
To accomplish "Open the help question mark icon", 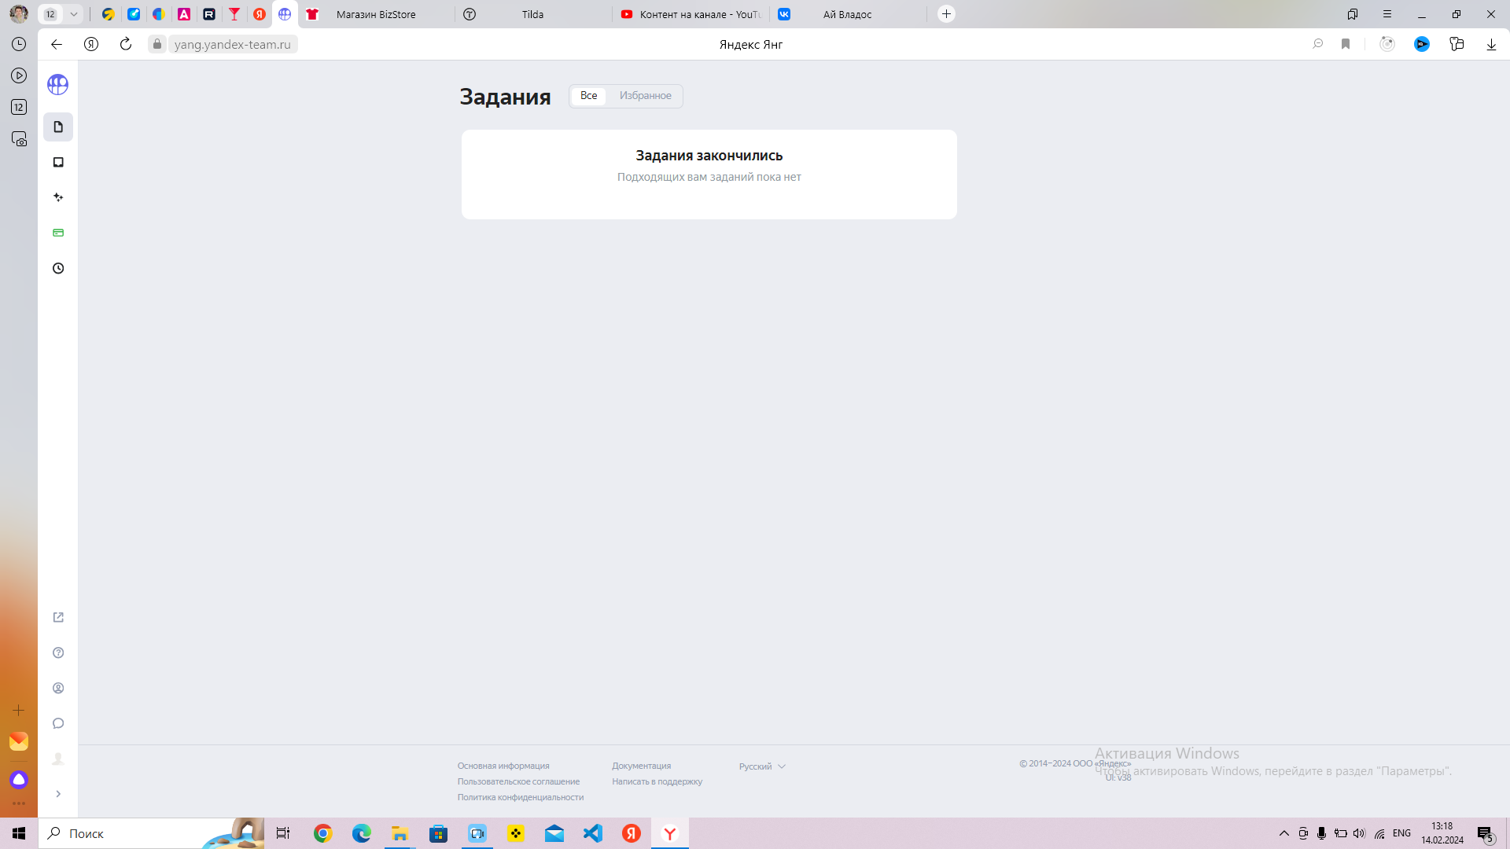I will pos(58,652).
